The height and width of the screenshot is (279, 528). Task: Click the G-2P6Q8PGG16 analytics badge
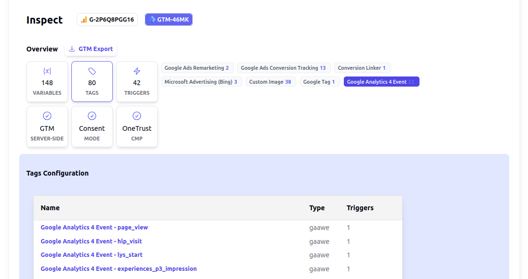[x=107, y=19]
